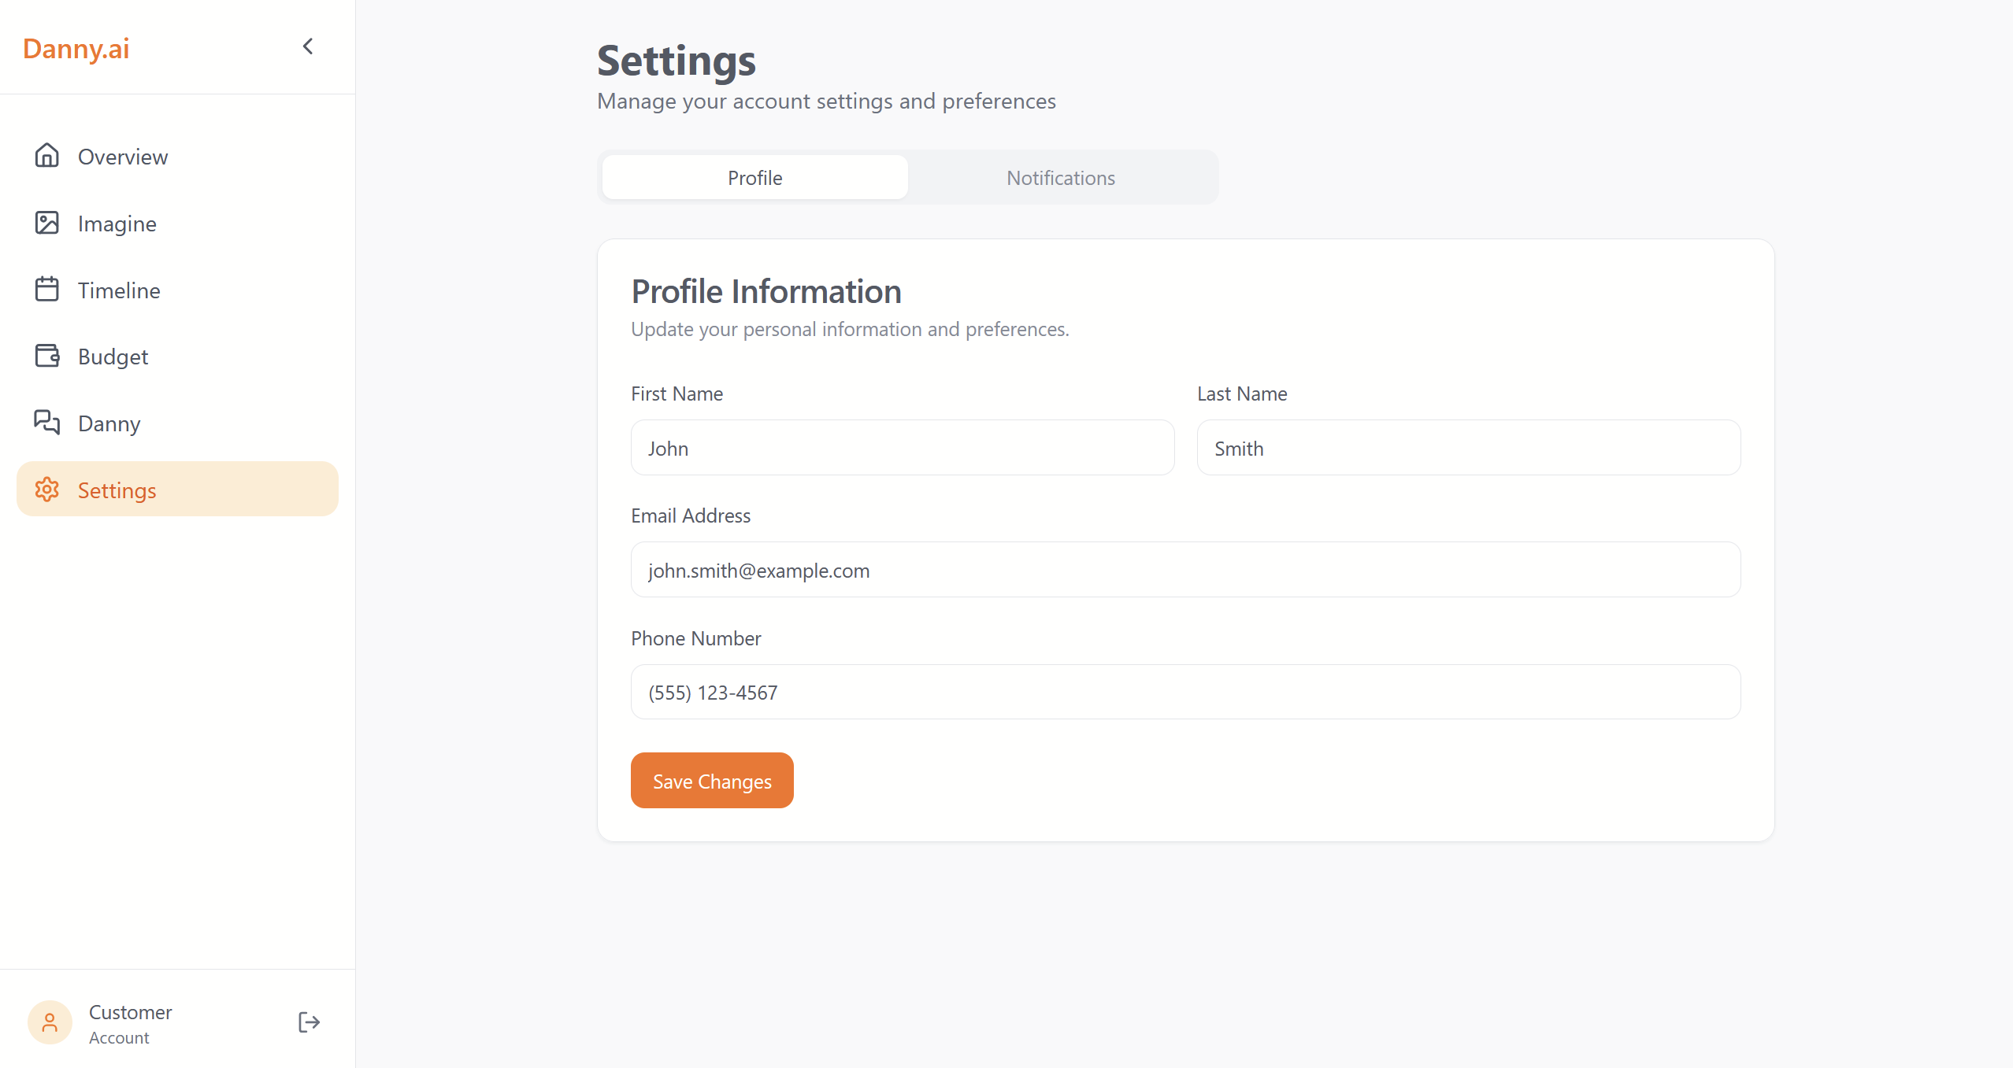Click the logout arrow icon
The width and height of the screenshot is (2013, 1068).
coord(309,1022)
